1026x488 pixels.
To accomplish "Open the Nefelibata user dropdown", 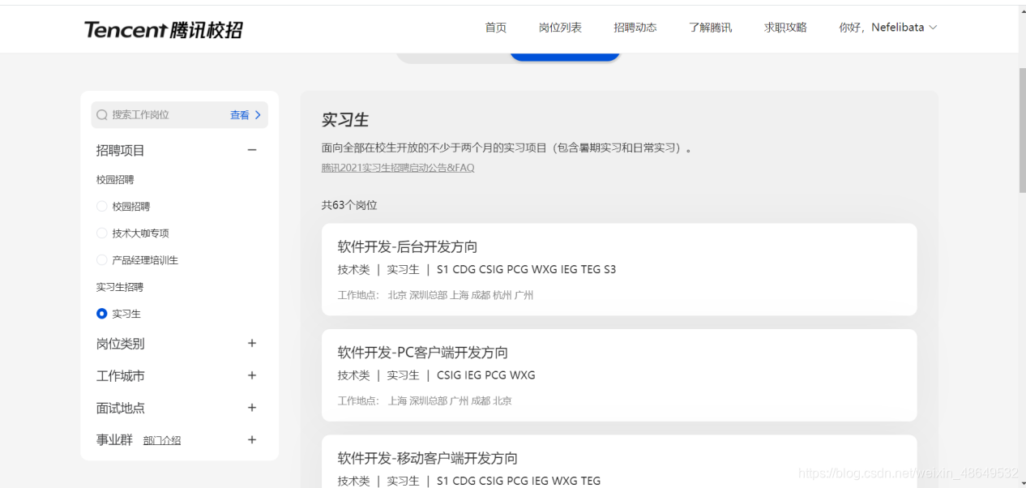I will (x=887, y=28).
